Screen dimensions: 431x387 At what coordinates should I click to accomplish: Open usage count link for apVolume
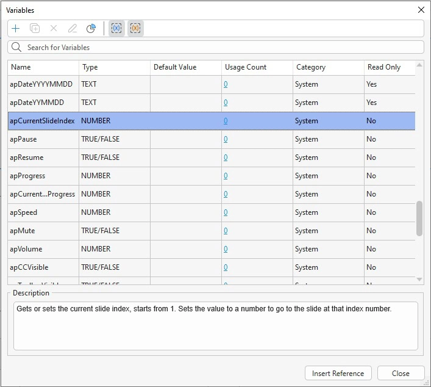(x=226, y=249)
